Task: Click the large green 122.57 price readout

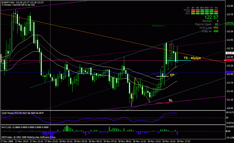Action: click(211, 17)
